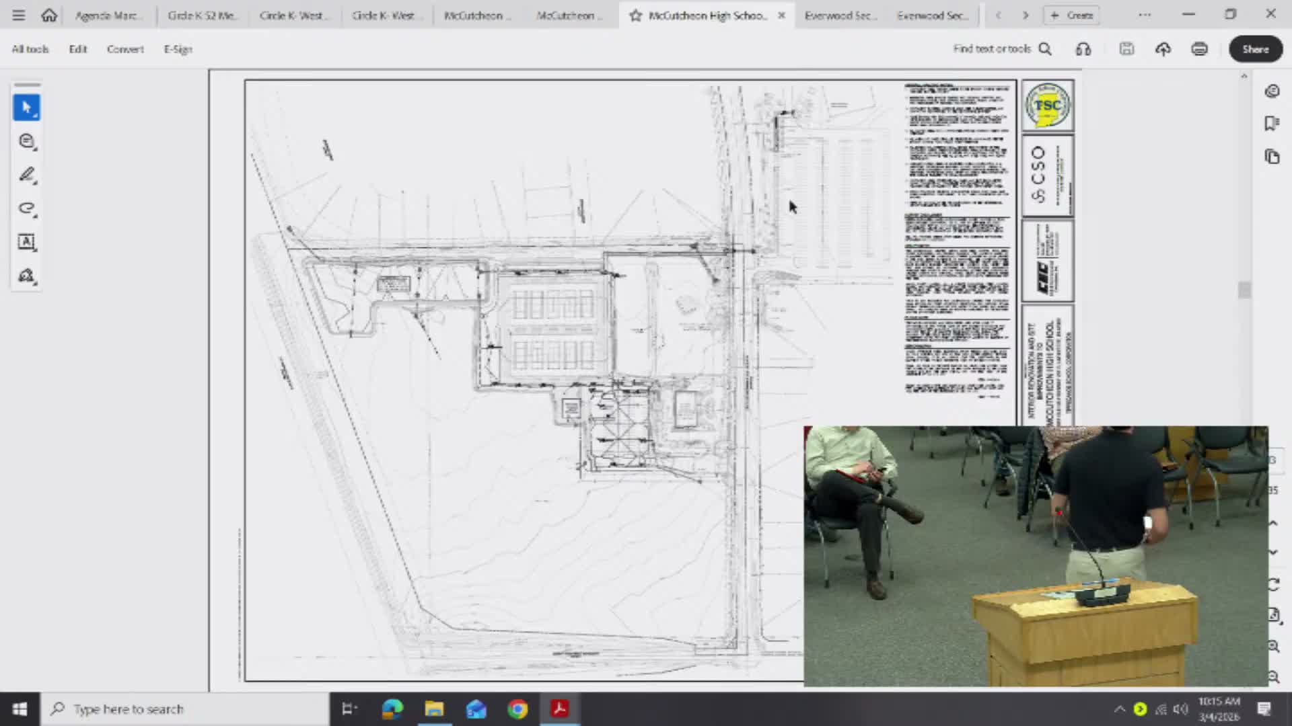Open the bookmarks panel
The image size is (1292, 726).
pyautogui.click(x=1272, y=123)
